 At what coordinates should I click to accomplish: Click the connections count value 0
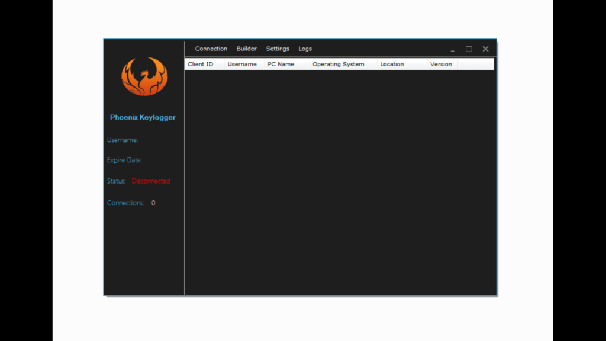click(x=153, y=203)
